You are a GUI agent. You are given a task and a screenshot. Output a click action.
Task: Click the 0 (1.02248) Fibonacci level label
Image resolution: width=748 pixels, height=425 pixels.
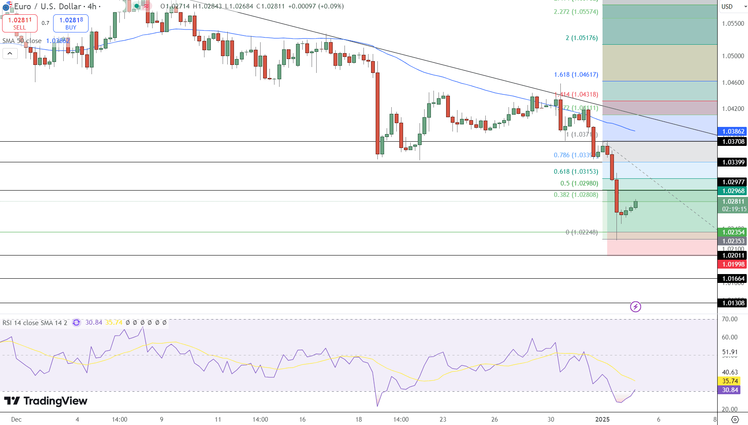click(x=581, y=232)
